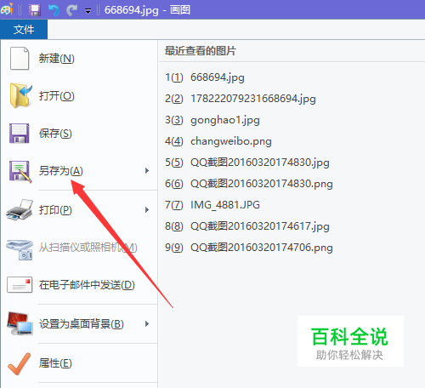Viewport: 425px width, 388px height.
Task: Click the floppy-with-pencil icon for 另存为
Action: tap(20, 171)
